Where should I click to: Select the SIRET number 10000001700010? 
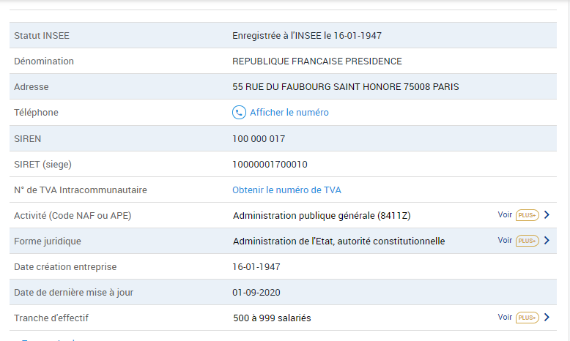point(270,165)
